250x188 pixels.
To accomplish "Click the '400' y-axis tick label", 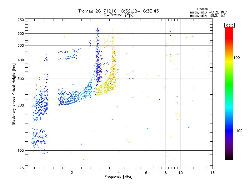I will [21, 60].
